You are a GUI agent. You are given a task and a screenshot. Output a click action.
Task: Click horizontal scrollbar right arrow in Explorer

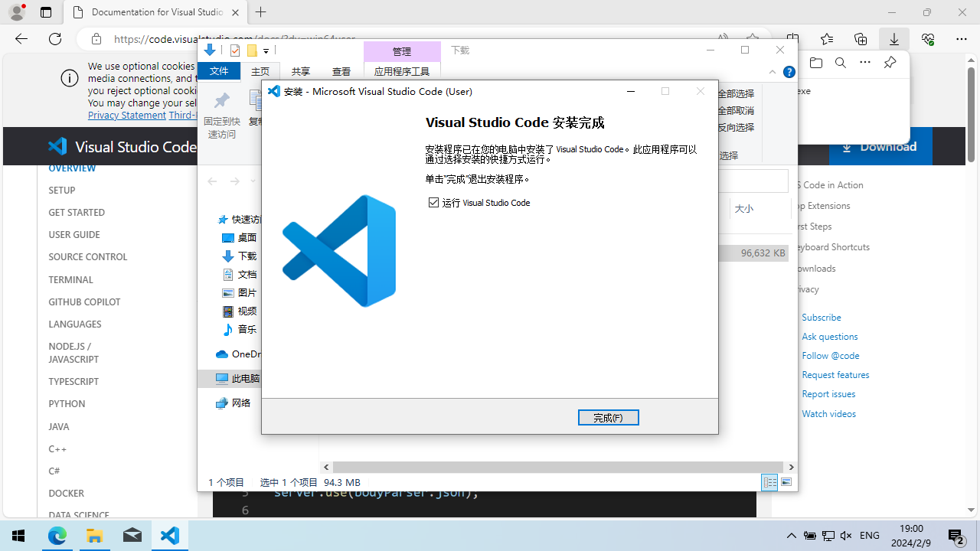coord(791,467)
